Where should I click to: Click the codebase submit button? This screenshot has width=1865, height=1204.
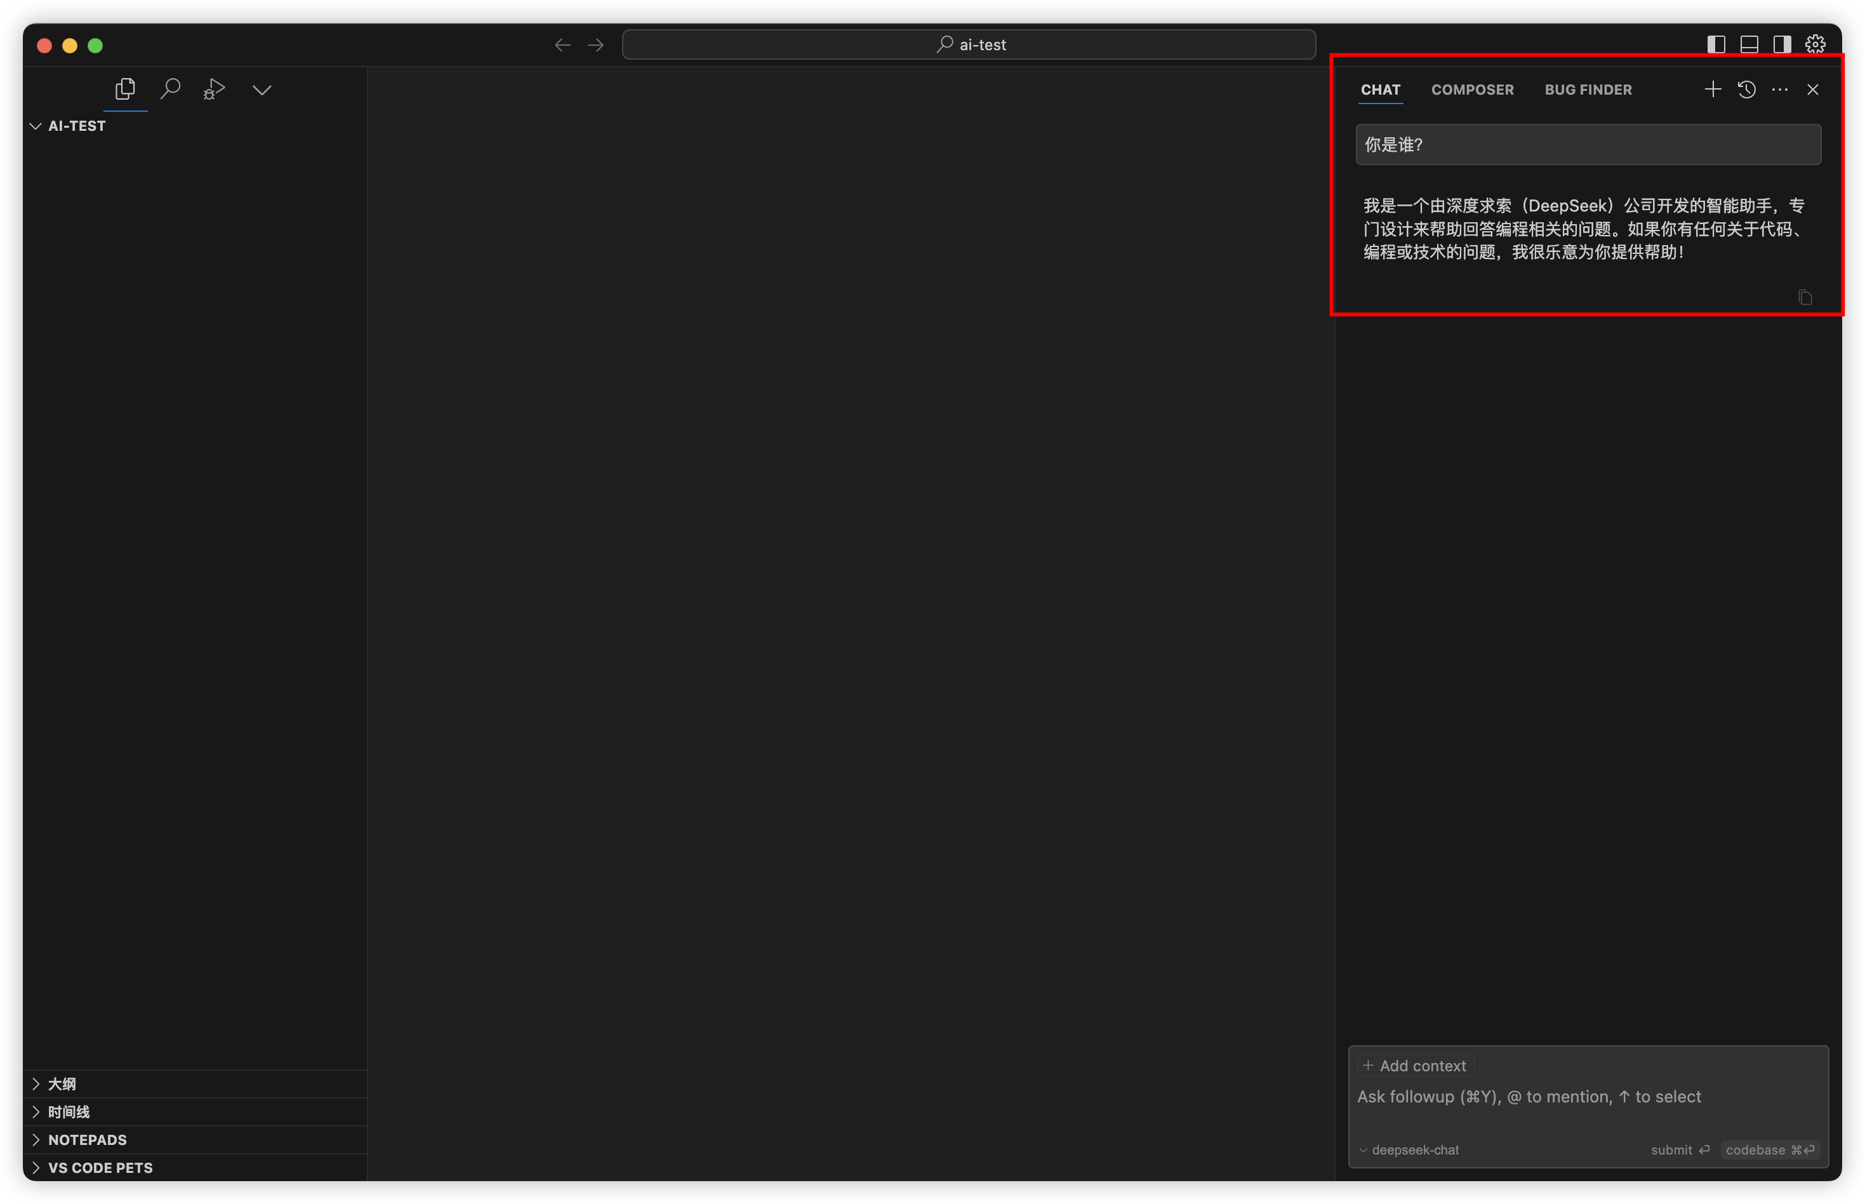pos(1770,1149)
